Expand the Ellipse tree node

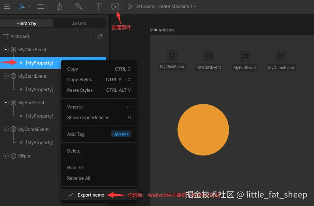[x=6, y=156]
